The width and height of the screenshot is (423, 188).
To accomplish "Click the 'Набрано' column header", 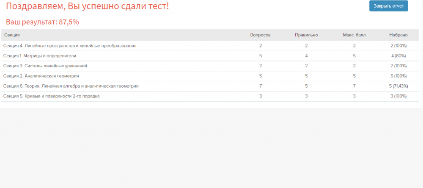I will coord(398,35).
